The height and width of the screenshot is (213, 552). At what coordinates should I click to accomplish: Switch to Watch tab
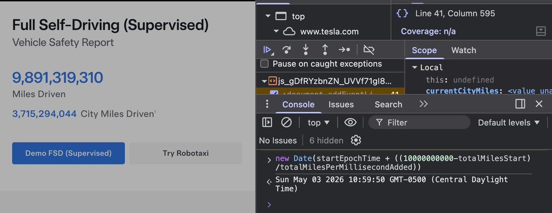coord(464,50)
